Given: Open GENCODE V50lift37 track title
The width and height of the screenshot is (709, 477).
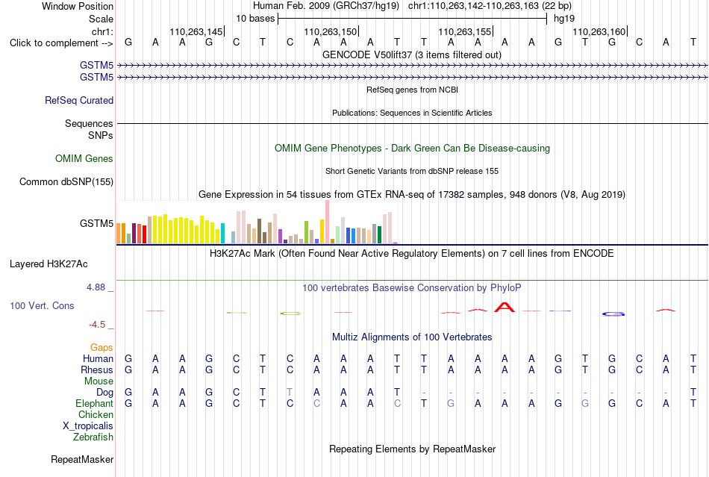Looking at the screenshot, I should [412, 55].
